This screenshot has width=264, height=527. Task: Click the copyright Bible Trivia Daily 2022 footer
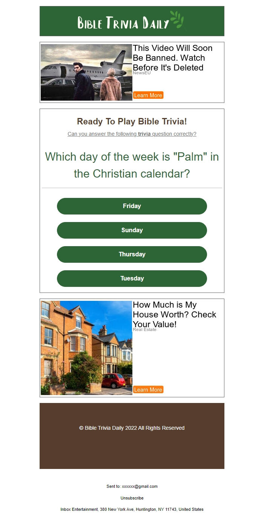pos(132,428)
